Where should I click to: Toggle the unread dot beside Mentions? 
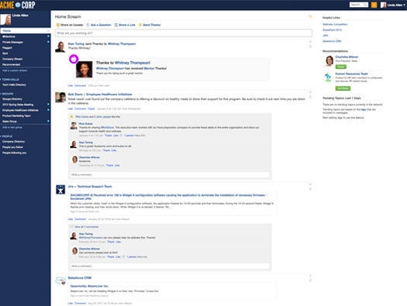[48, 36]
